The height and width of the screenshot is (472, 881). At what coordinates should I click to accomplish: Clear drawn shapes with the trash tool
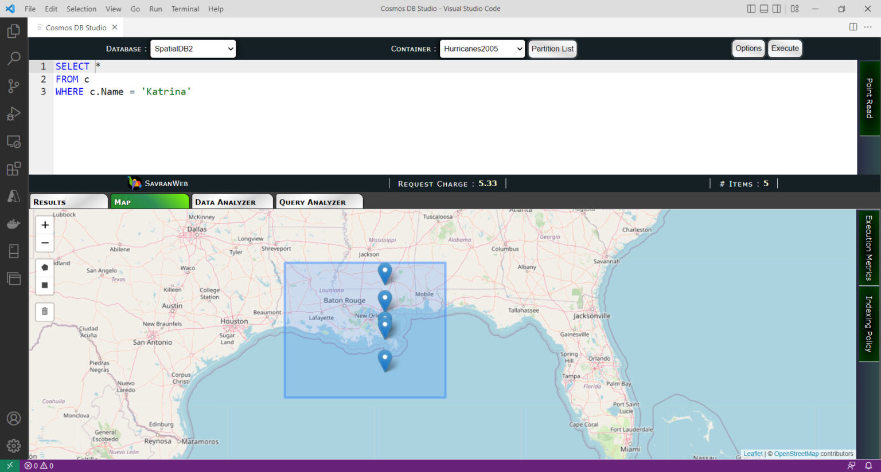coord(44,312)
